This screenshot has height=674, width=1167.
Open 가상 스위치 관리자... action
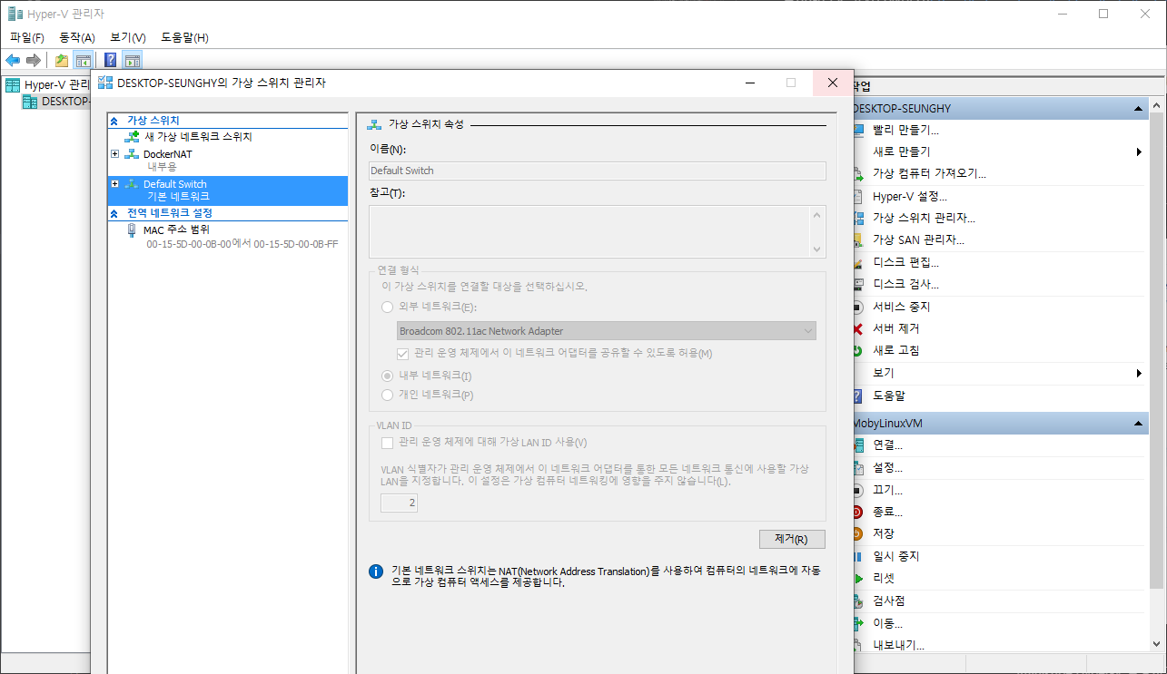(x=924, y=218)
